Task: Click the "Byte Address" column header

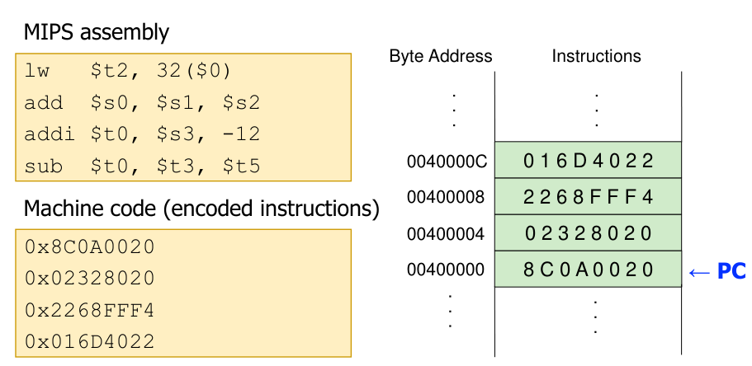Action: coord(440,57)
